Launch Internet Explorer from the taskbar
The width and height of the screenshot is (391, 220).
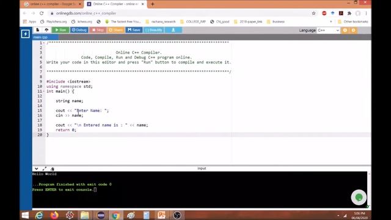click(x=39, y=215)
